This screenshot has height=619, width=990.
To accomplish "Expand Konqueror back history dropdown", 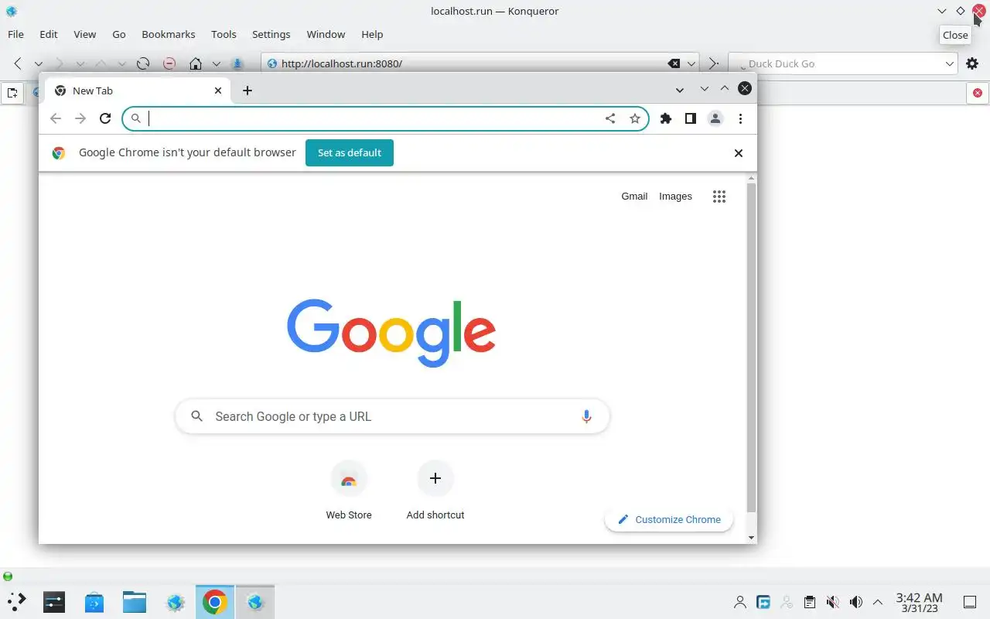I will point(38,63).
